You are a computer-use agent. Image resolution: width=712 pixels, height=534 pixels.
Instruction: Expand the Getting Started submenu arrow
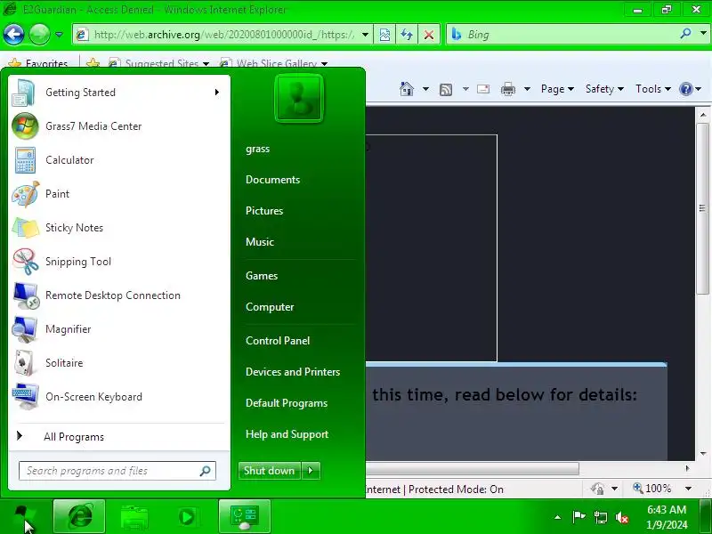point(217,93)
